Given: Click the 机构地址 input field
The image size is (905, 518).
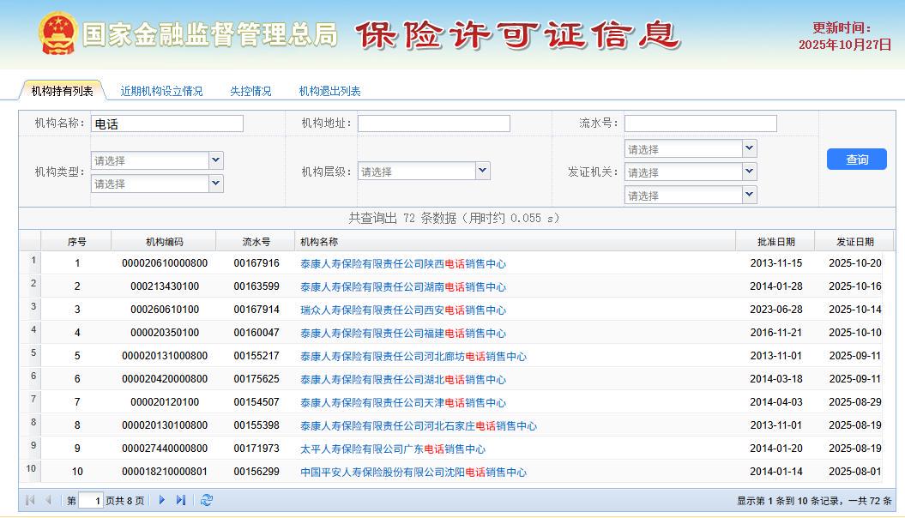Looking at the screenshot, I should pos(433,123).
